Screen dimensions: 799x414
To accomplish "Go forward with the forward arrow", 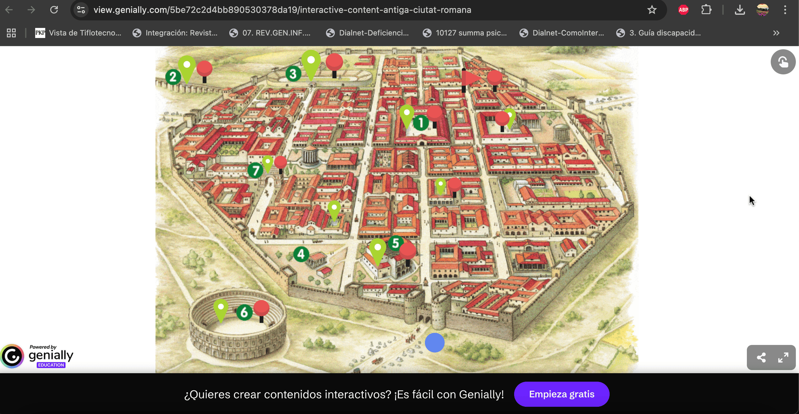I will [x=31, y=10].
